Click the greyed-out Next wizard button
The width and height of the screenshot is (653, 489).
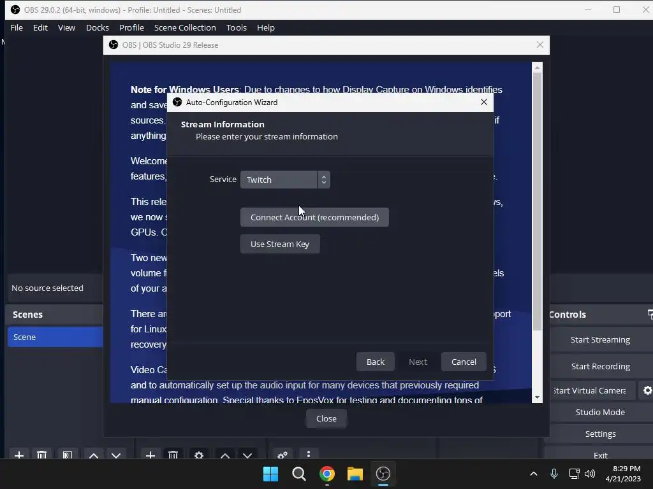(418, 362)
